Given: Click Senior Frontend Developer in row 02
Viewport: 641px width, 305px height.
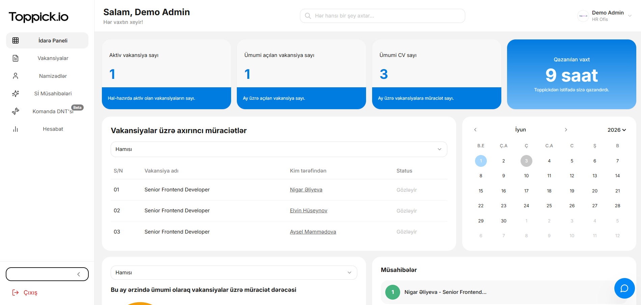Looking at the screenshot, I should click(177, 211).
